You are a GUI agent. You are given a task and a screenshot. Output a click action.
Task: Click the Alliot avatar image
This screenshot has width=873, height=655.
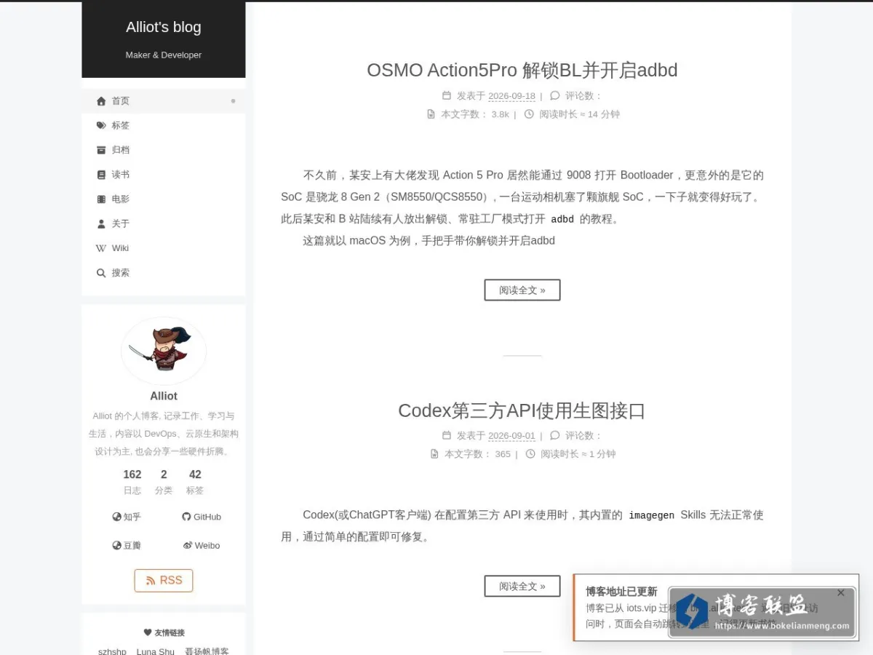click(x=164, y=351)
